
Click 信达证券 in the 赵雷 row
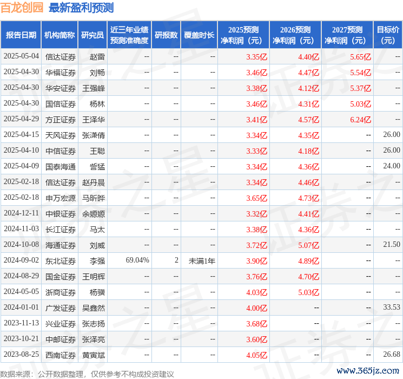(61, 57)
